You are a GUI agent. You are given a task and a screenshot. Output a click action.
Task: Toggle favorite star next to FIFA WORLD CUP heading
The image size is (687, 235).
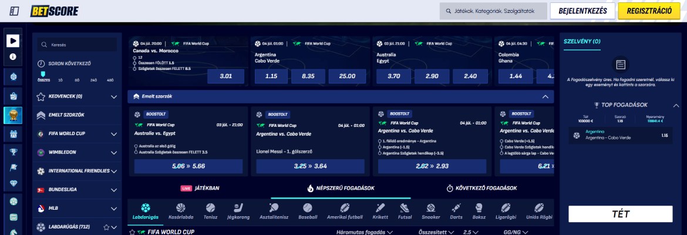132,232
